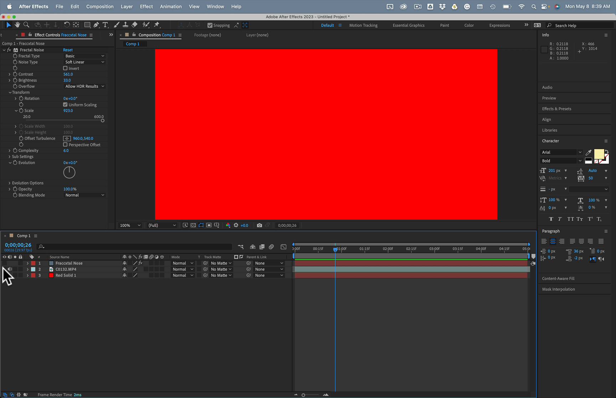Open the Effects & Presets panel
This screenshot has height=398, width=616.
[556, 109]
